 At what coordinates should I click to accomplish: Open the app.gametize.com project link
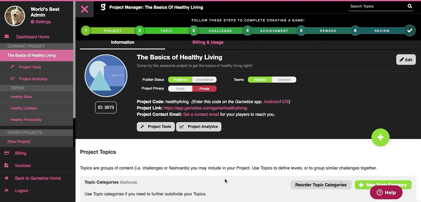(x=205, y=108)
